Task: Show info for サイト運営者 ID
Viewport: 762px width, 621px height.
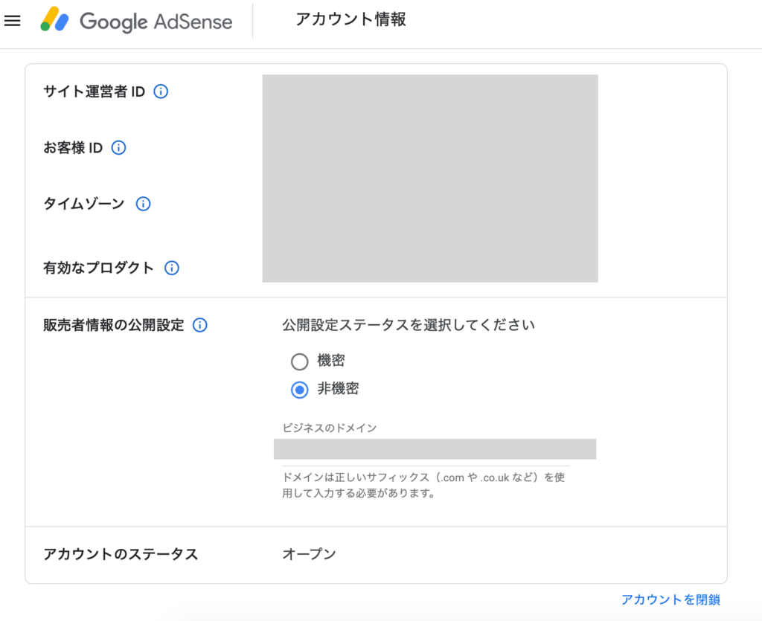Action: click(161, 91)
